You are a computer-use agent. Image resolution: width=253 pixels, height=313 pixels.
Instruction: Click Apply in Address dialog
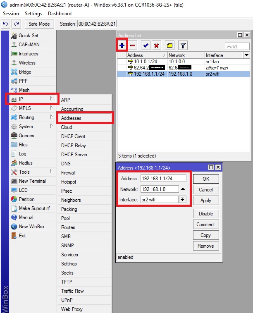click(x=206, y=201)
